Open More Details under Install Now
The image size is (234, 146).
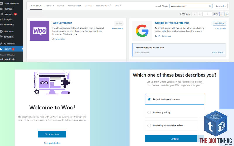point(220,29)
